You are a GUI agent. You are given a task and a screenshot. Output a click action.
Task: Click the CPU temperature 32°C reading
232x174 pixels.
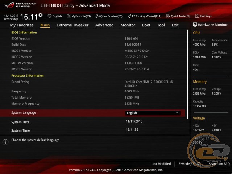click(x=215, y=45)
